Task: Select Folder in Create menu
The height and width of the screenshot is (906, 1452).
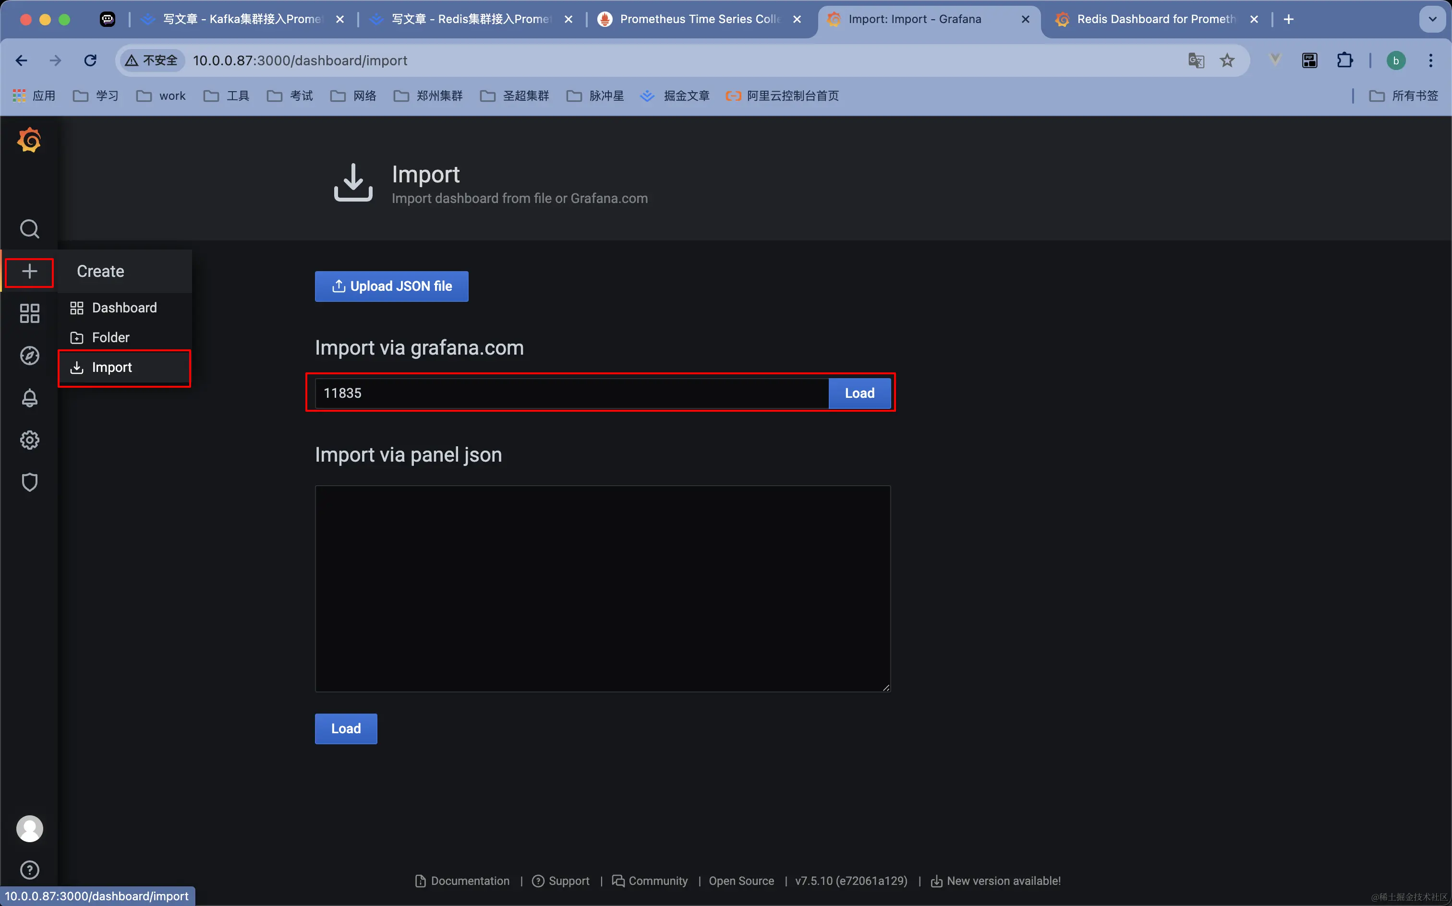Action: point(125,337)
